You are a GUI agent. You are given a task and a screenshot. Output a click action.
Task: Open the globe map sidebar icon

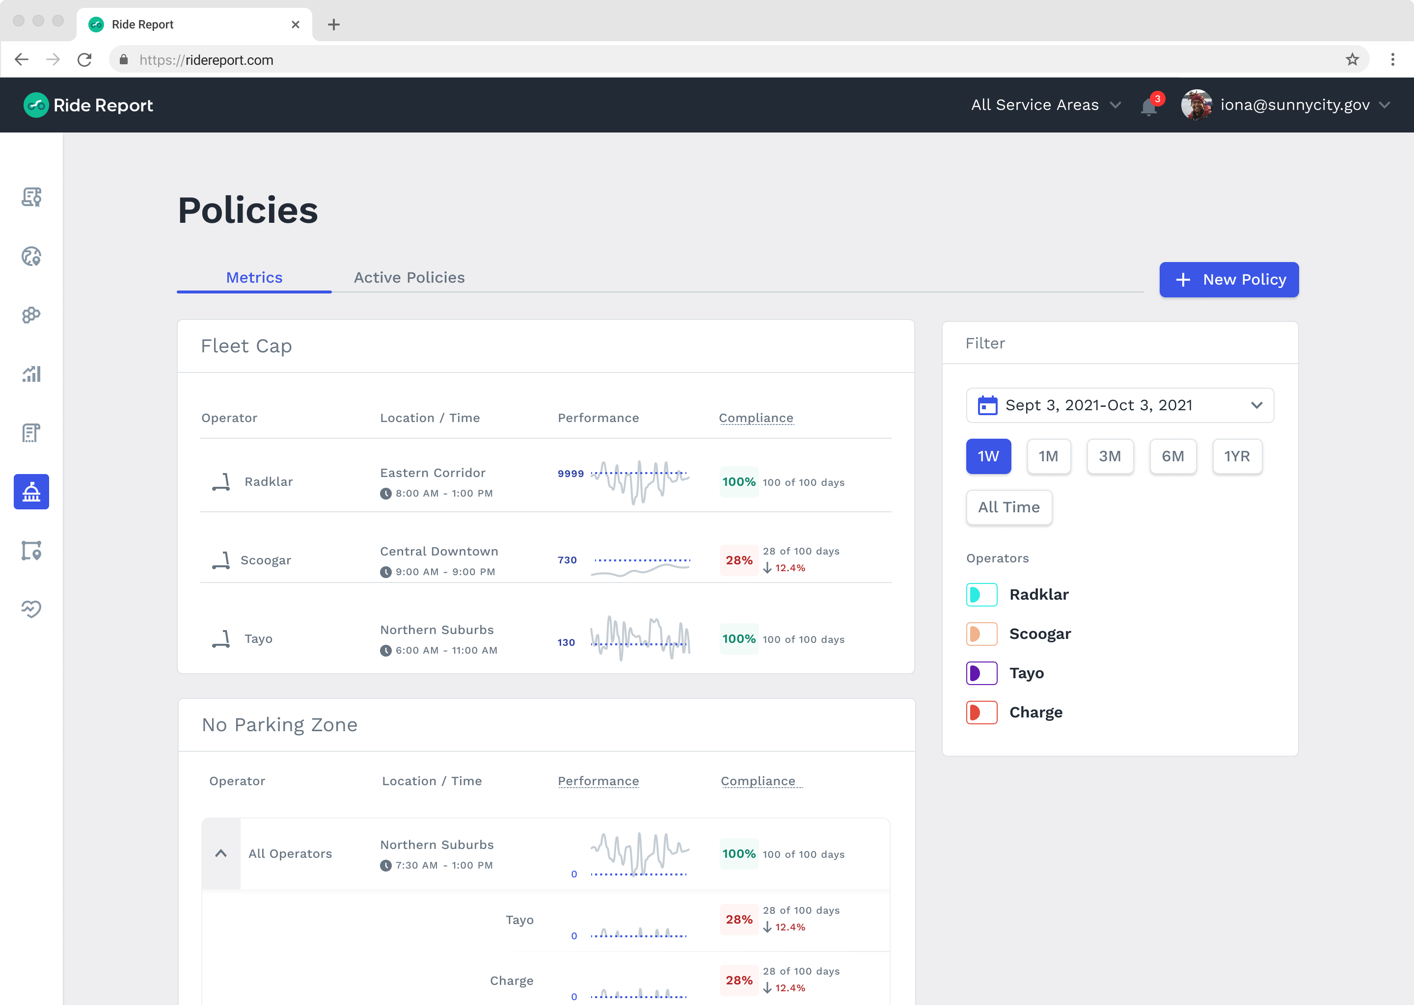(31, 256)
